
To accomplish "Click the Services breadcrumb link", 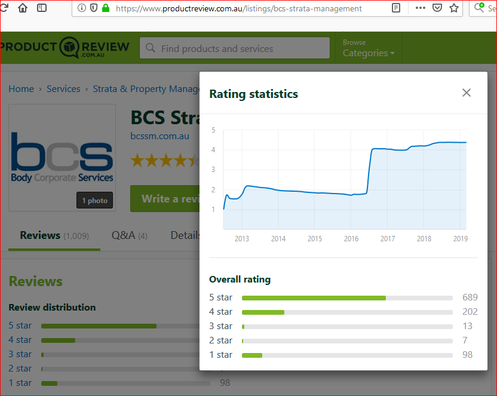I will pyautogui.click(x=63, y=89).
